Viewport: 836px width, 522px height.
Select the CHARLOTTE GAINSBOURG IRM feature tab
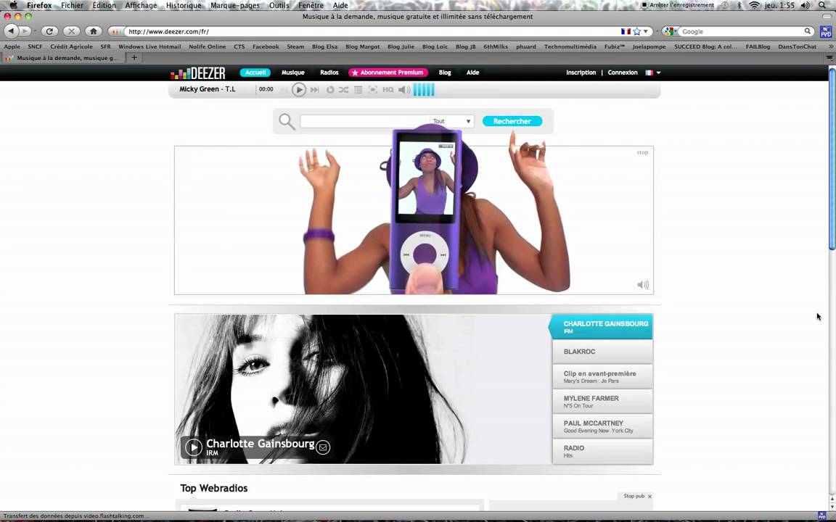600,326
